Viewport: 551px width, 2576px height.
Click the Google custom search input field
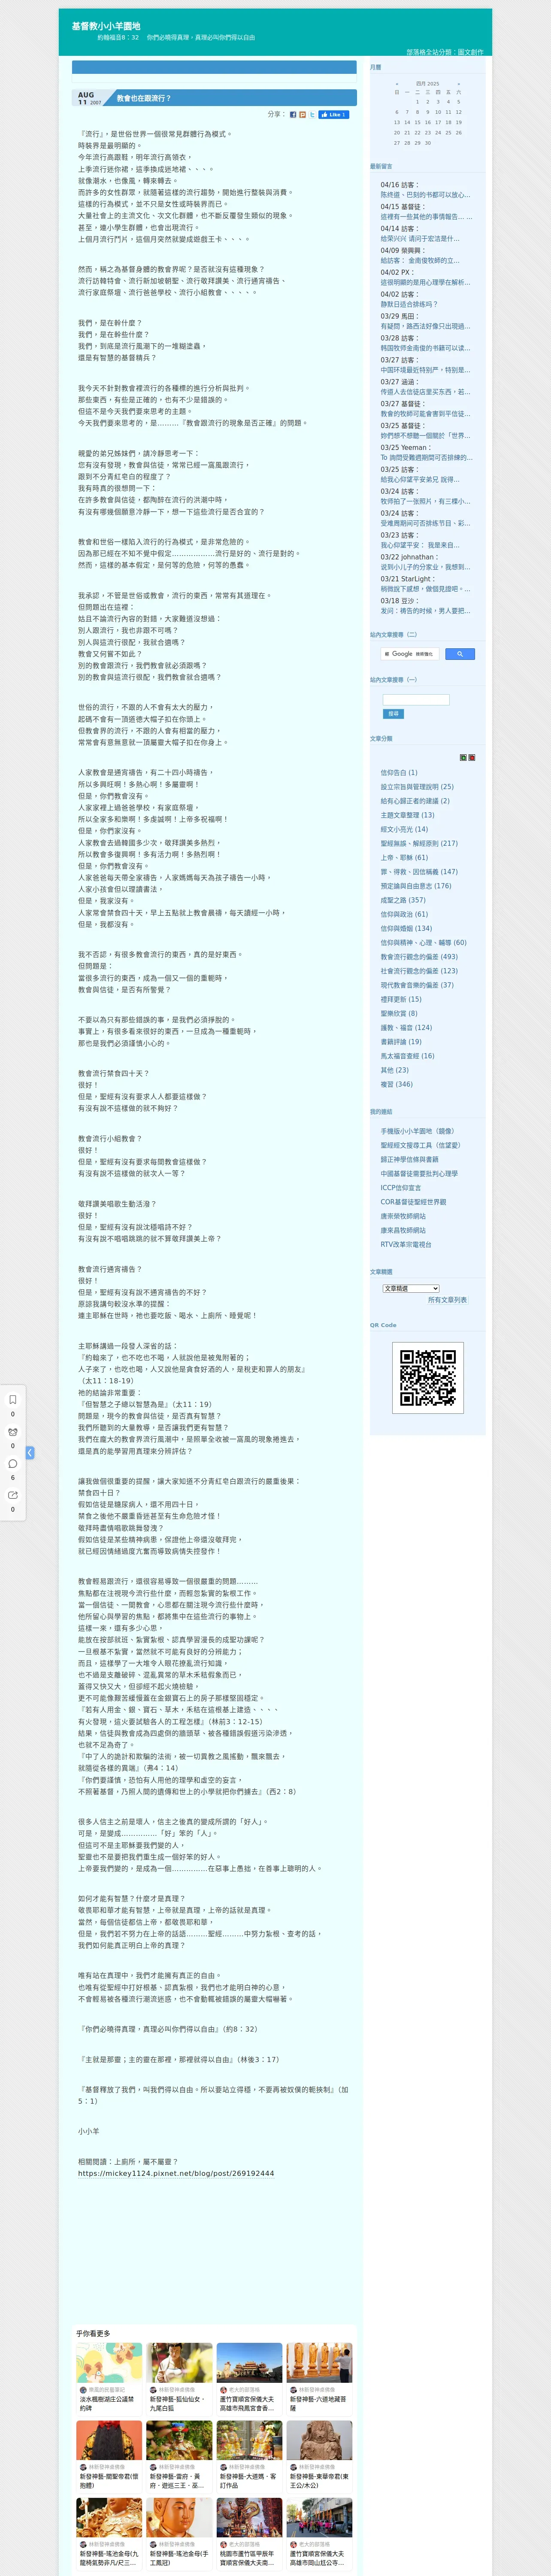(410, 654)
